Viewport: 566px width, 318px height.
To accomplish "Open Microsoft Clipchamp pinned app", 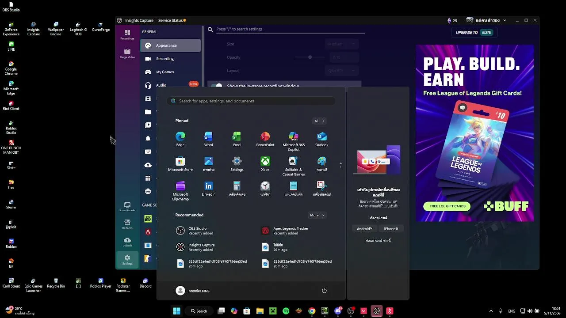I will (x=180, y=191).
